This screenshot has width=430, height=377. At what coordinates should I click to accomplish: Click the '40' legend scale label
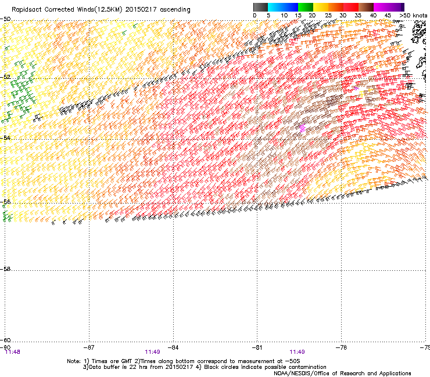(x=373, y=16)
